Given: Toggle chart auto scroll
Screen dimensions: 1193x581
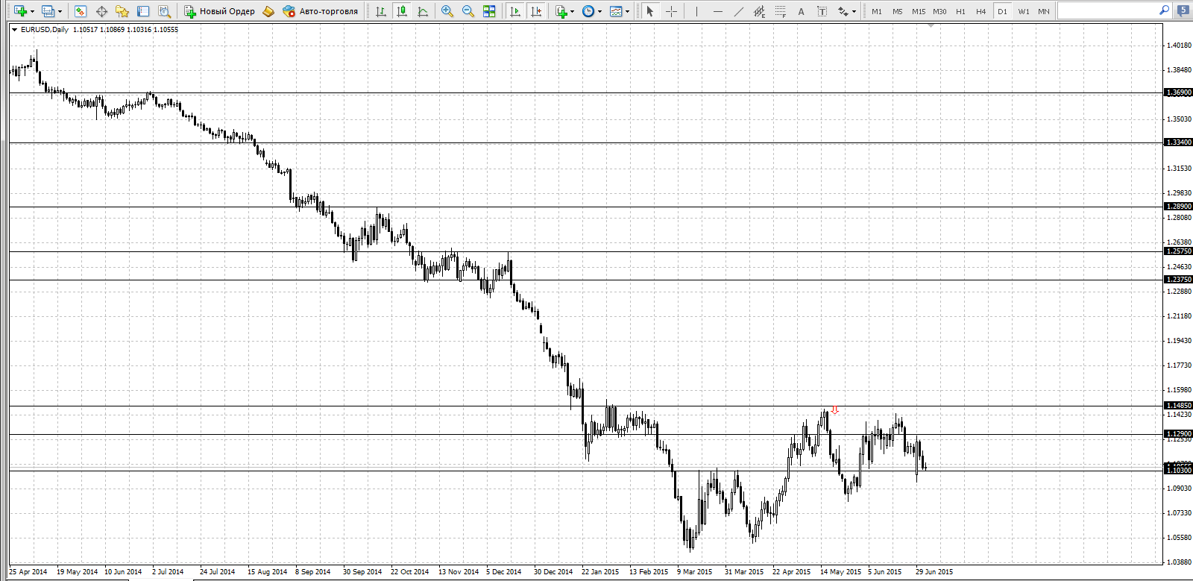Looking at the screenshot, I should coord(514,11).
